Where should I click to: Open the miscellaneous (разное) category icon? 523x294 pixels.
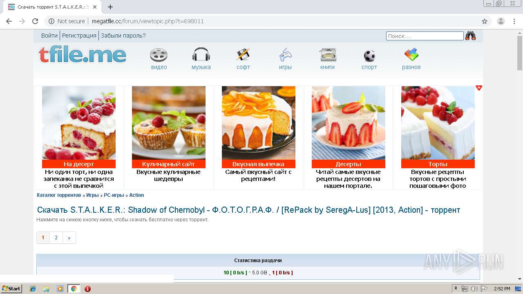click(x=411, y=55)
